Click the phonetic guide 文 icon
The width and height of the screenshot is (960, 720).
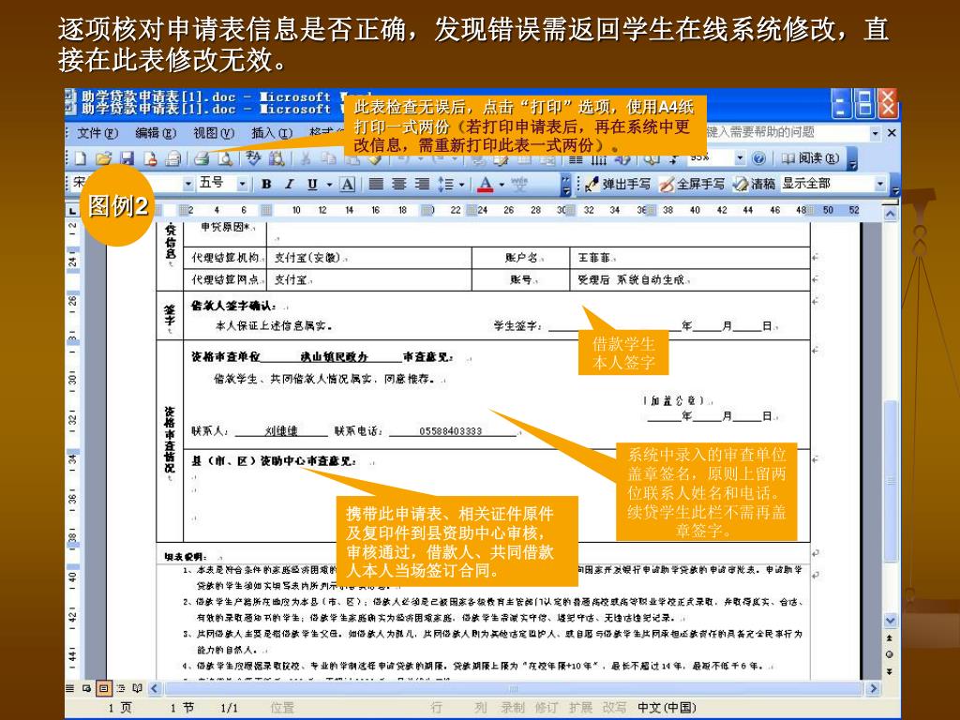pyautogui.click(x=519, y=184)
